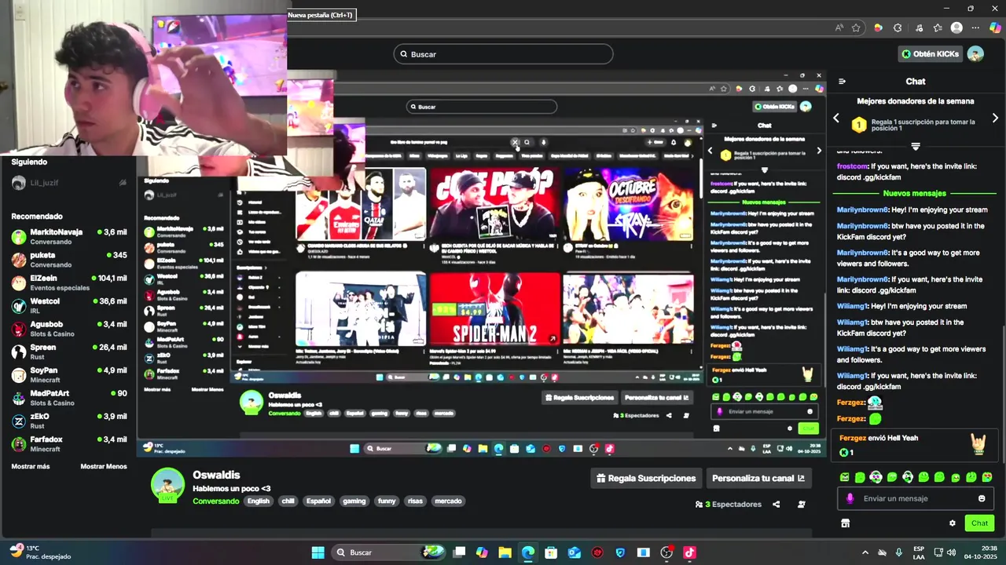
Task: Click the taskbar Buscar search box
Action: point(388,552)
